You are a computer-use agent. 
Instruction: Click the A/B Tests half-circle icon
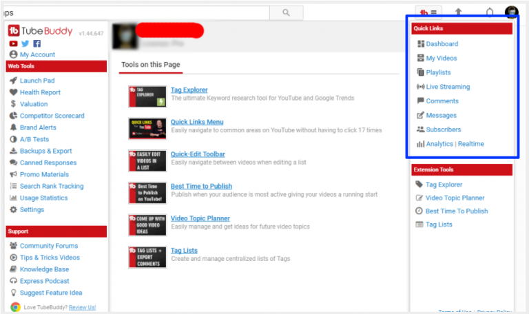tap(13, 139)
